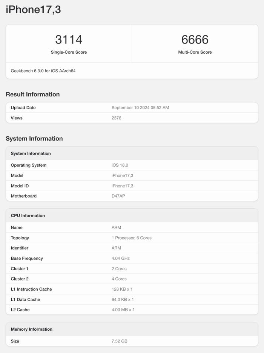
Task: Click the Single-Core Score label
Action: [69, 52]
